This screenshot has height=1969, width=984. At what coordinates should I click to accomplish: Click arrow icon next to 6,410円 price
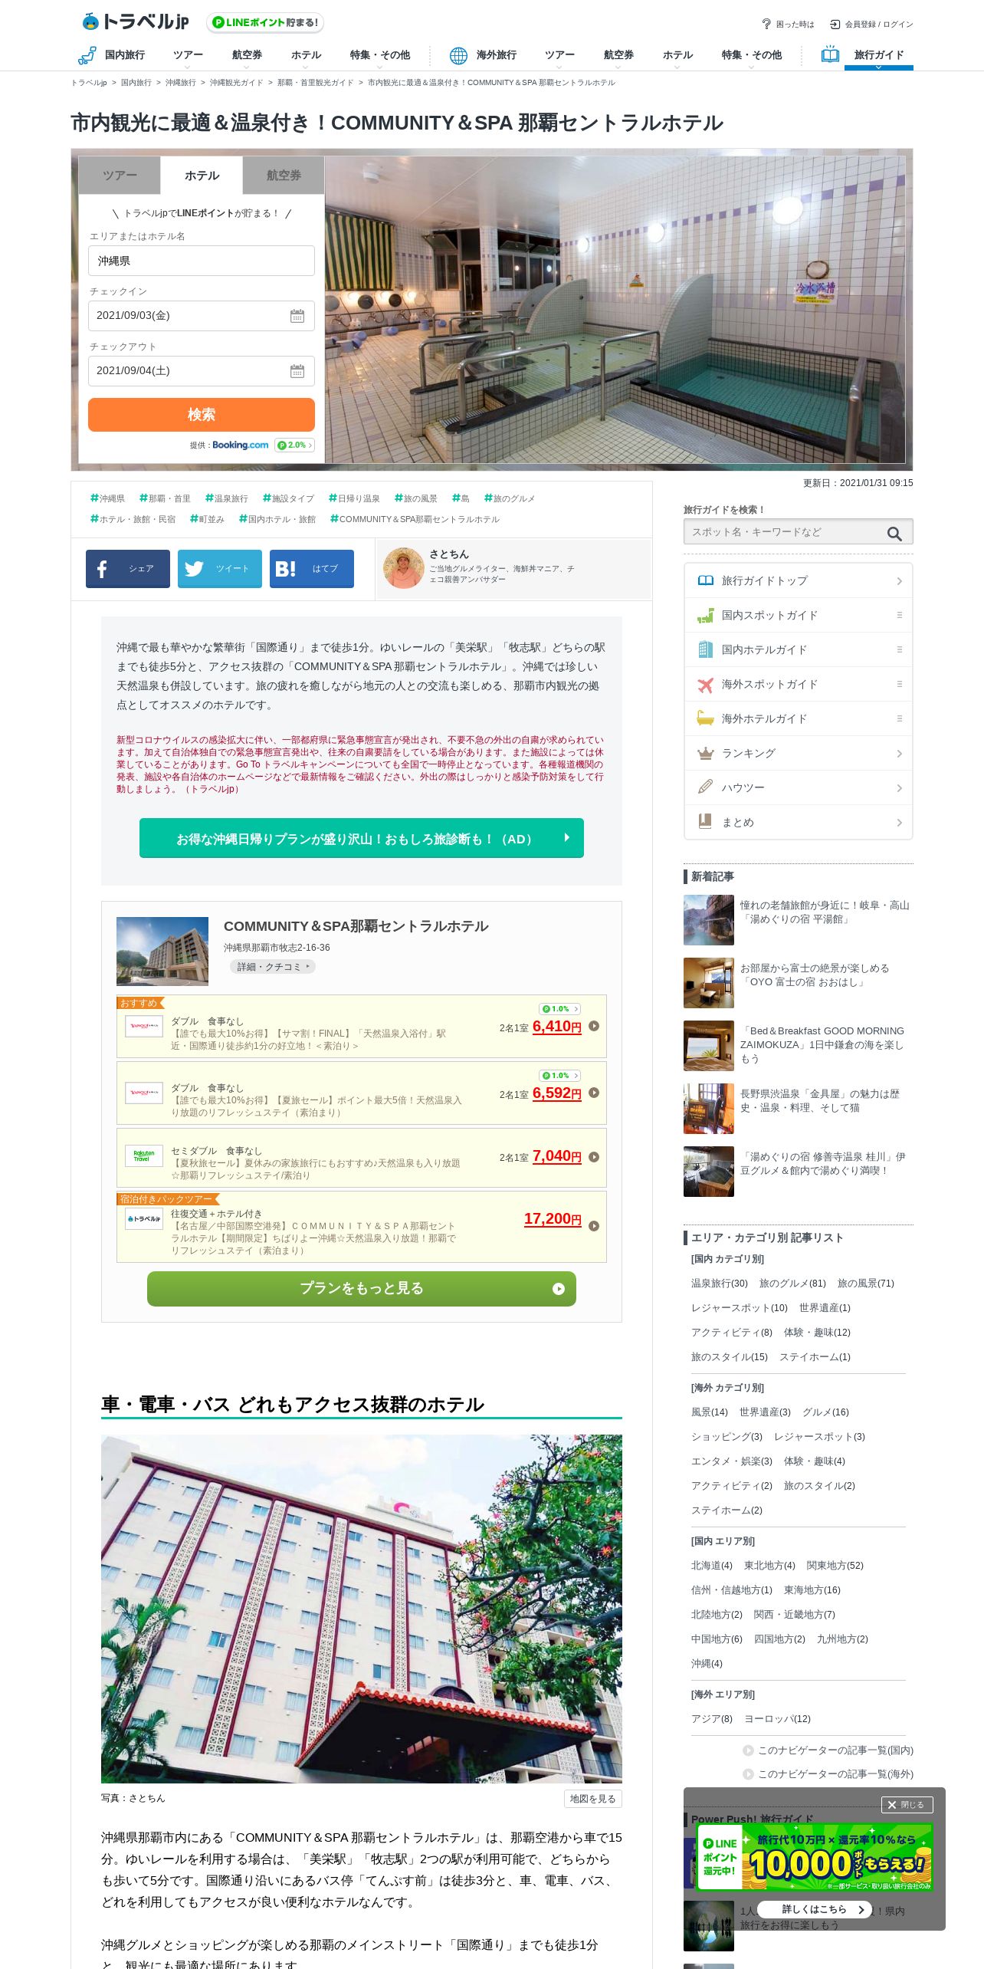(x=594, y=1026)
